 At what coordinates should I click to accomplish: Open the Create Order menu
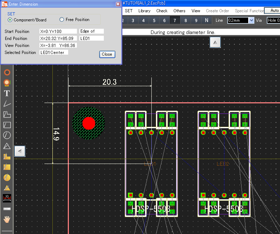(x=217, y=11)
